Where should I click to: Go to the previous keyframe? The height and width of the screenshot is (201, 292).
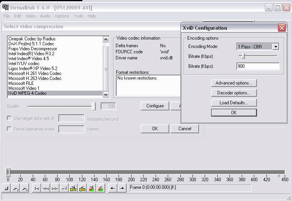[x=73, y=188]
